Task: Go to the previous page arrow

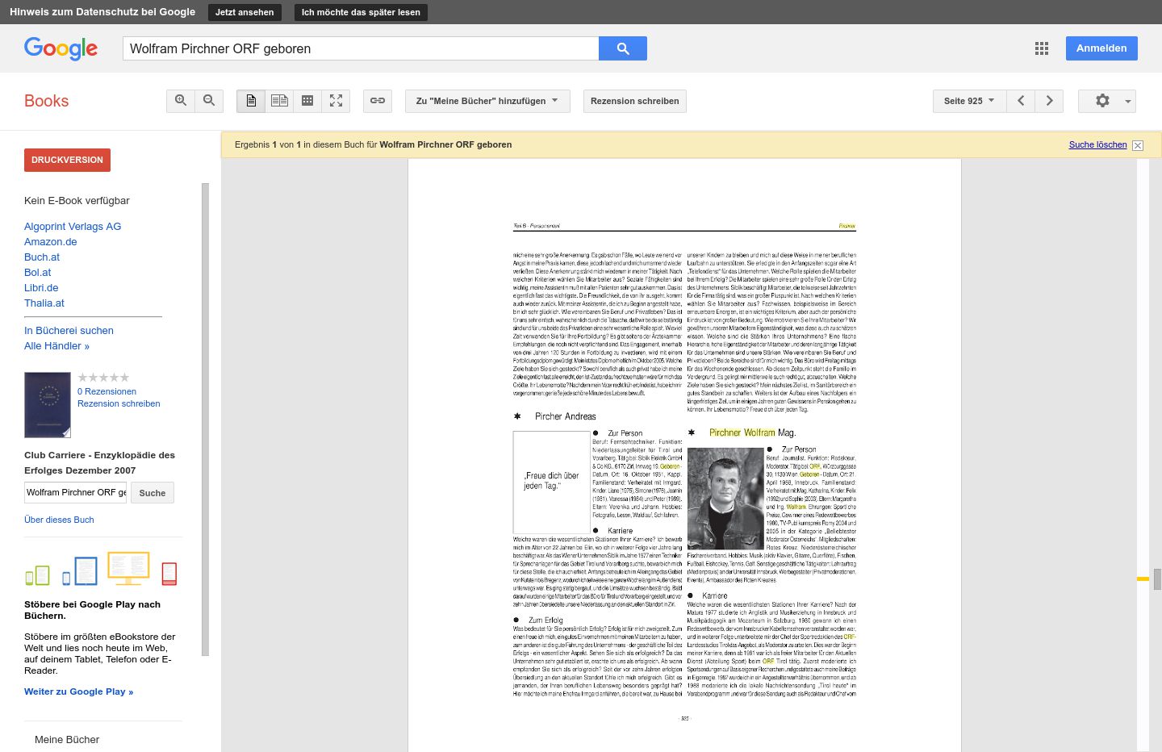Action: (x=1021, y=101)
